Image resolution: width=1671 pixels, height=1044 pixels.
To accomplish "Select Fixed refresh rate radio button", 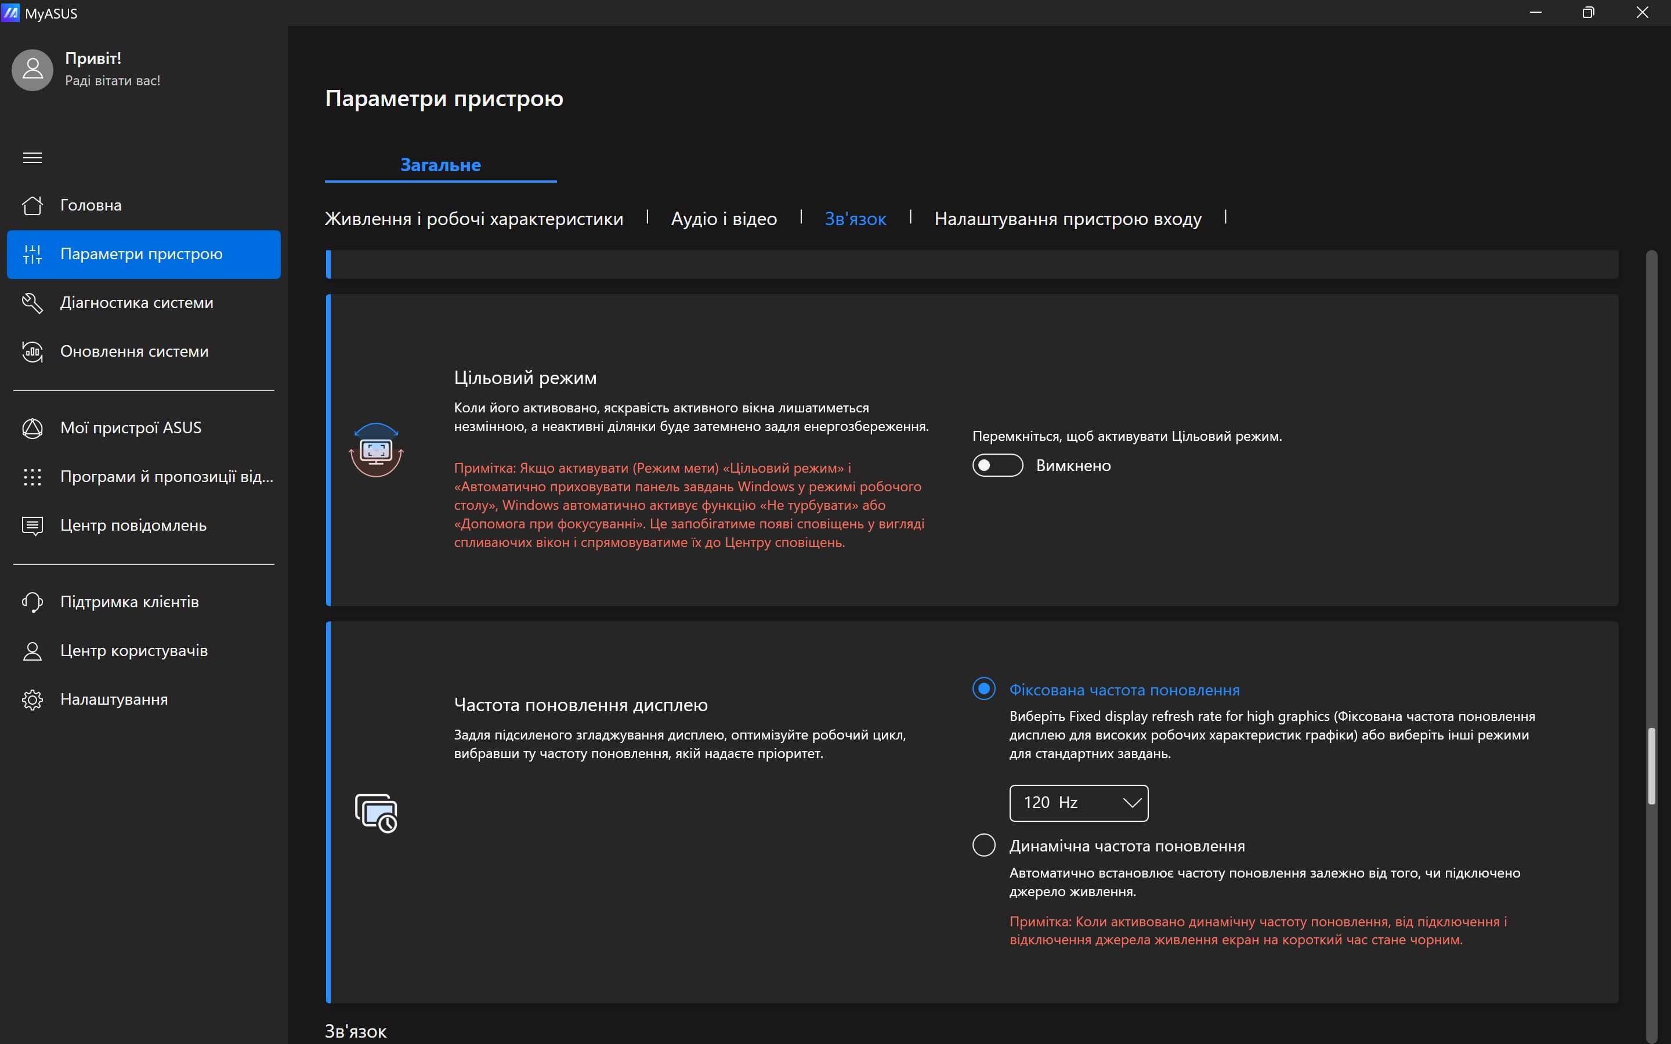I will click(x=983, y=689).
